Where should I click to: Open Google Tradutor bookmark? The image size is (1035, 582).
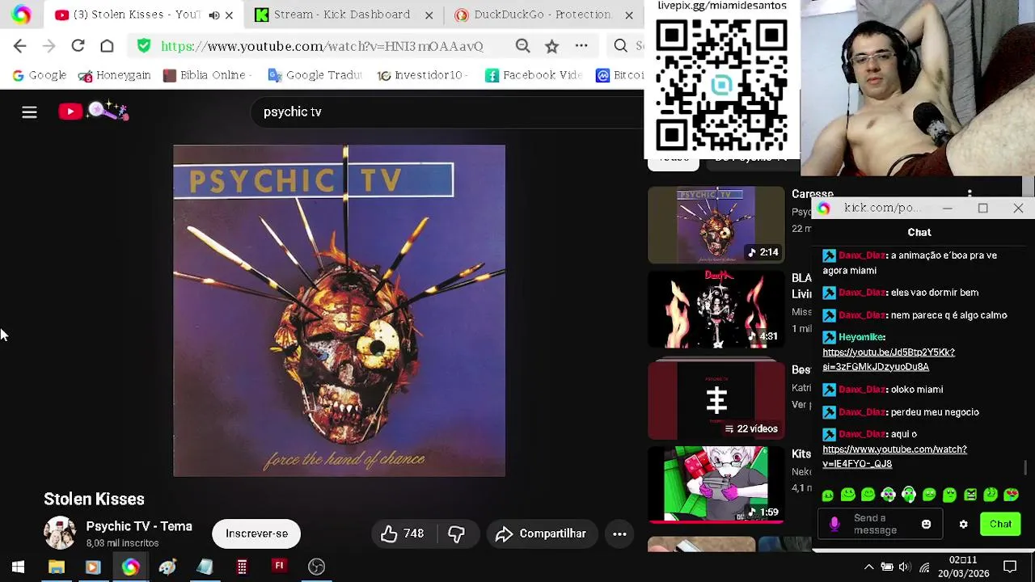[x=315, y=75]
